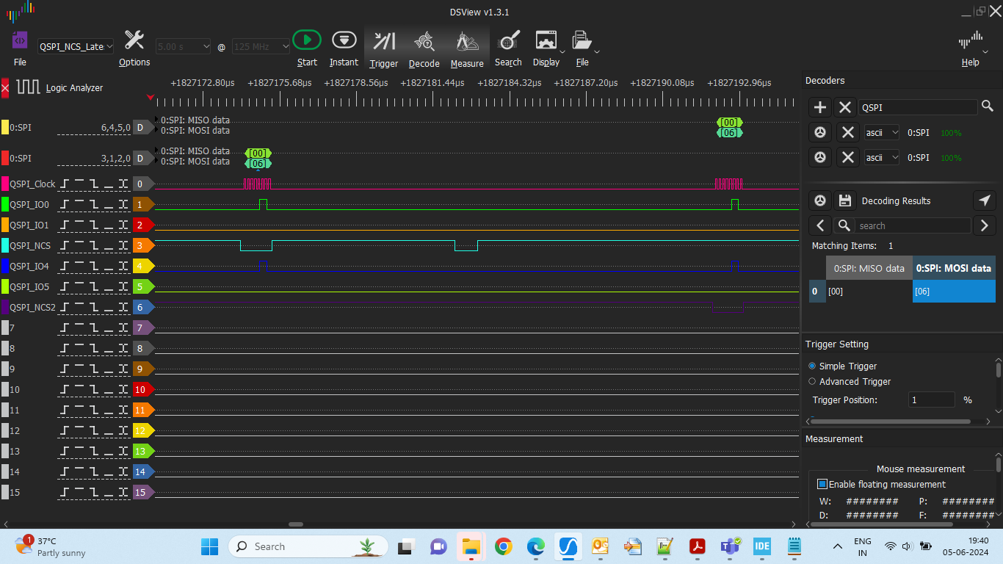Switch to Advanced Trigger mode
Screen dimensions: 1003x564
812,381
